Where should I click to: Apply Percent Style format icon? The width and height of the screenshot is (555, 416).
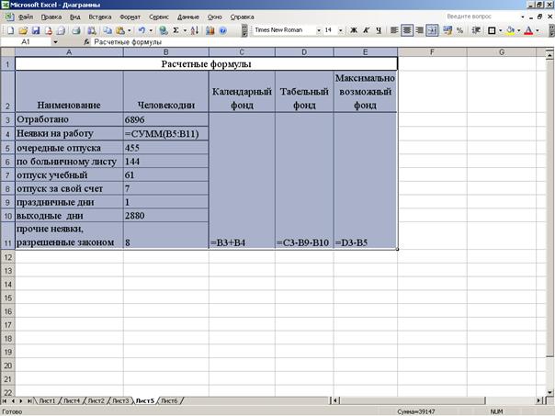[x=459, y=30]
